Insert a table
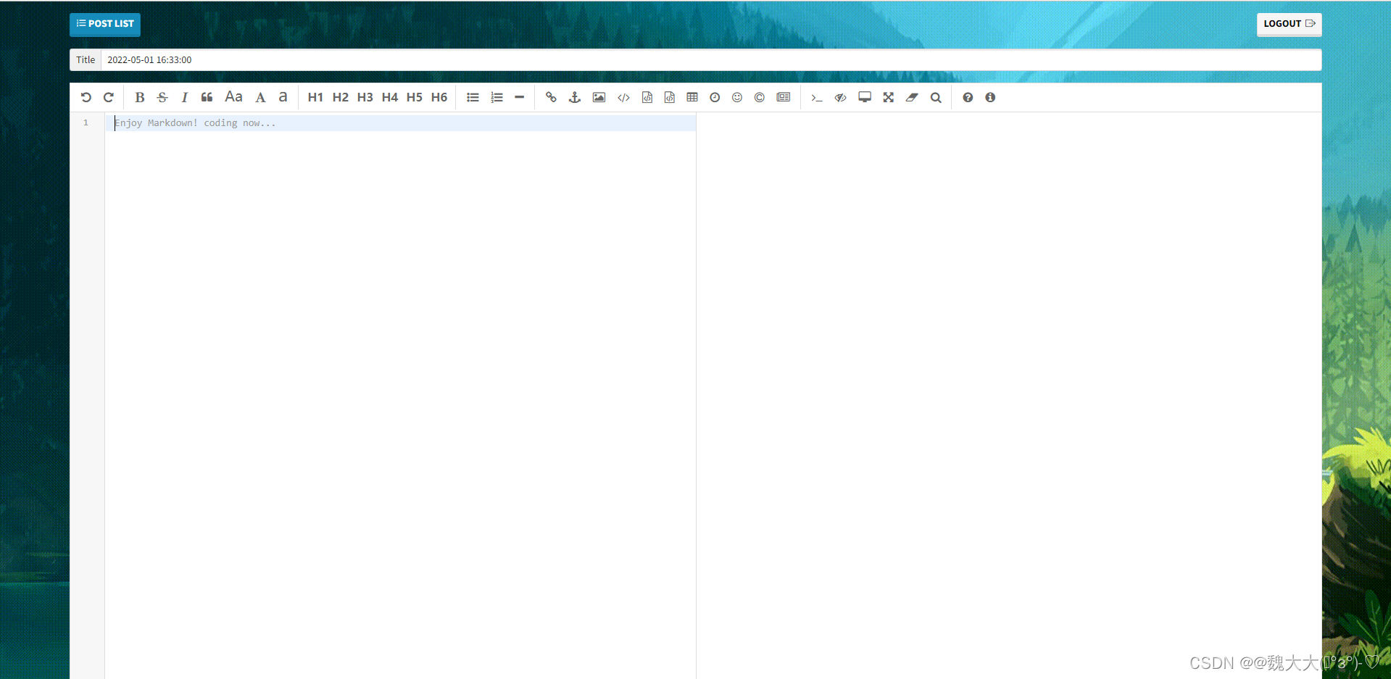1391x679 pixels. pyautogui.click(x=692, y=97)
